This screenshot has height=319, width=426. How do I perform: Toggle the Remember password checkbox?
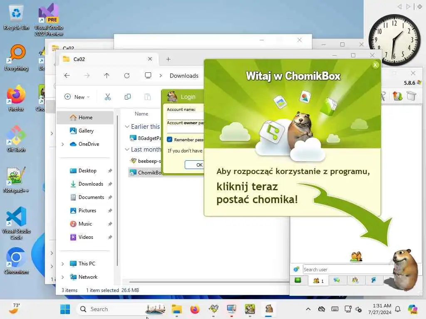(x=170, y=140)
